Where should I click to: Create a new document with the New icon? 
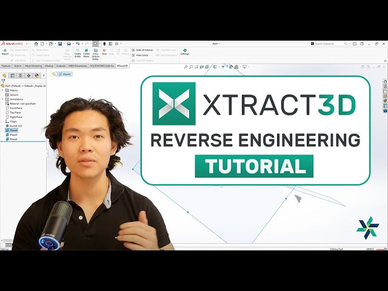point(42,44)
